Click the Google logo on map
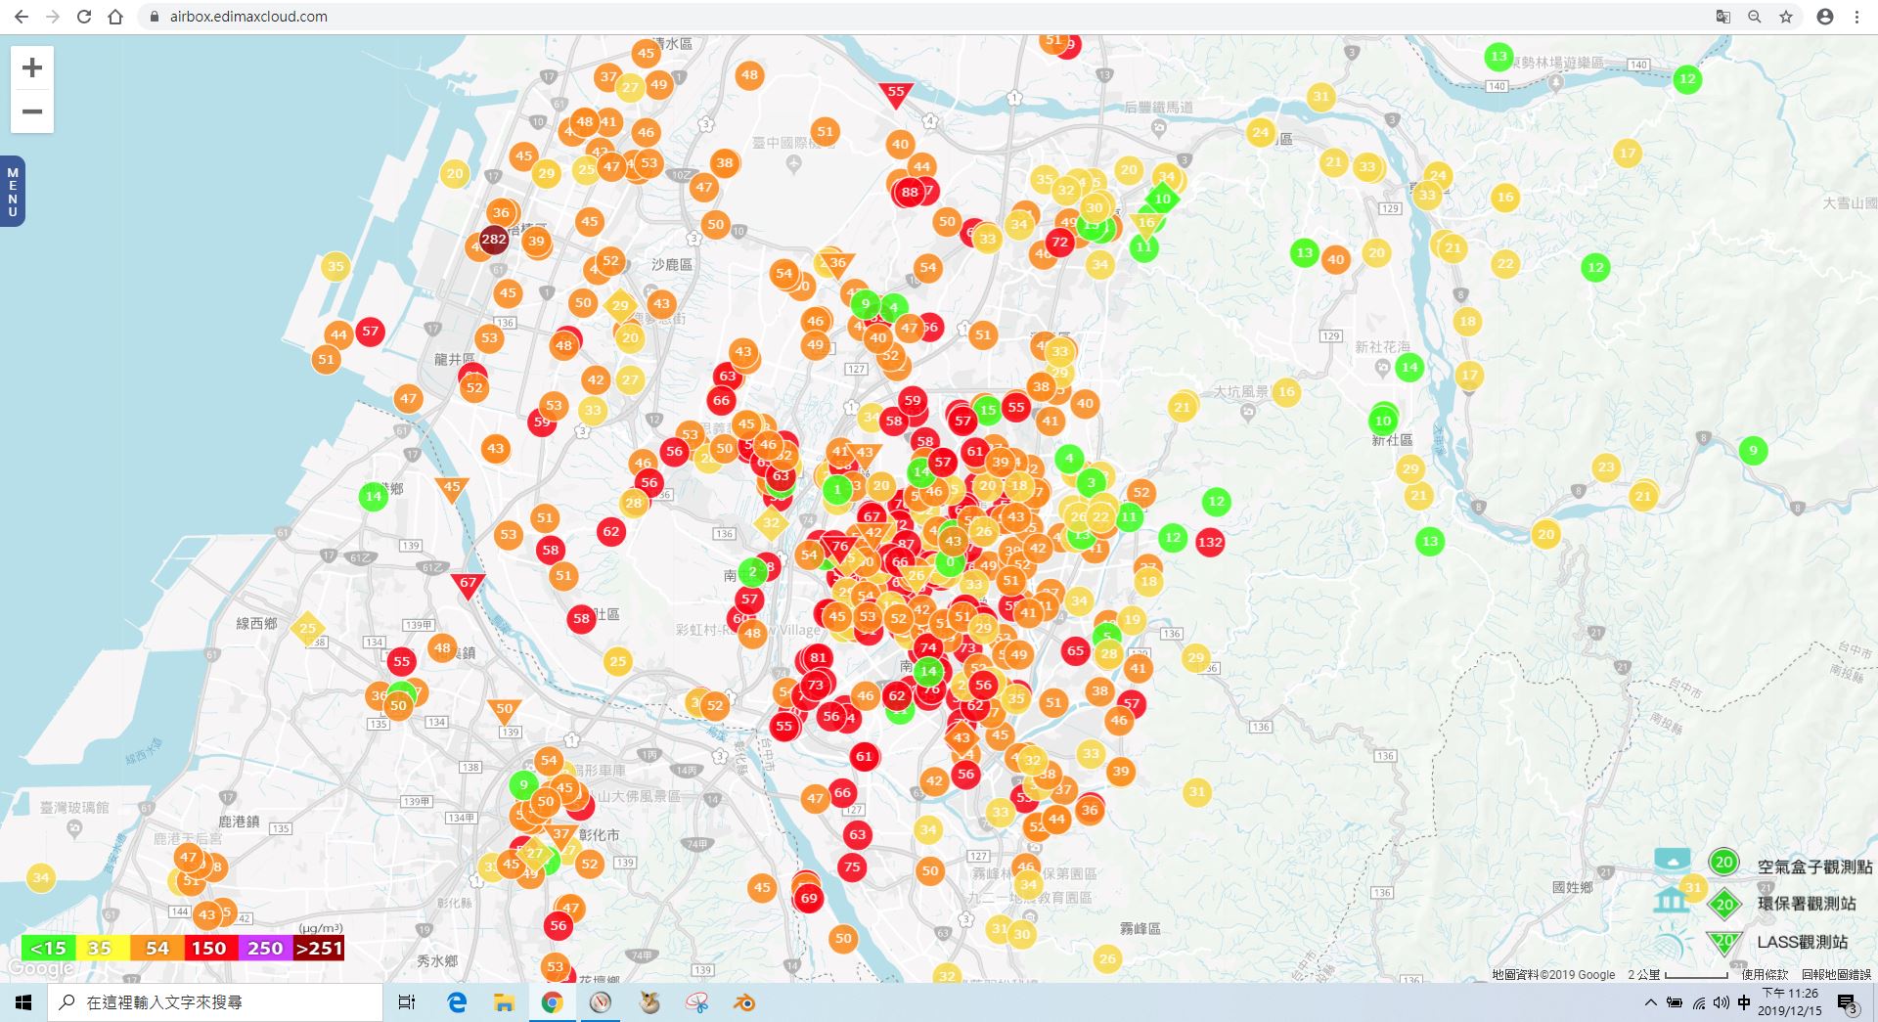The width and height of the screenshot is (1878, 1022). [40, 968]
